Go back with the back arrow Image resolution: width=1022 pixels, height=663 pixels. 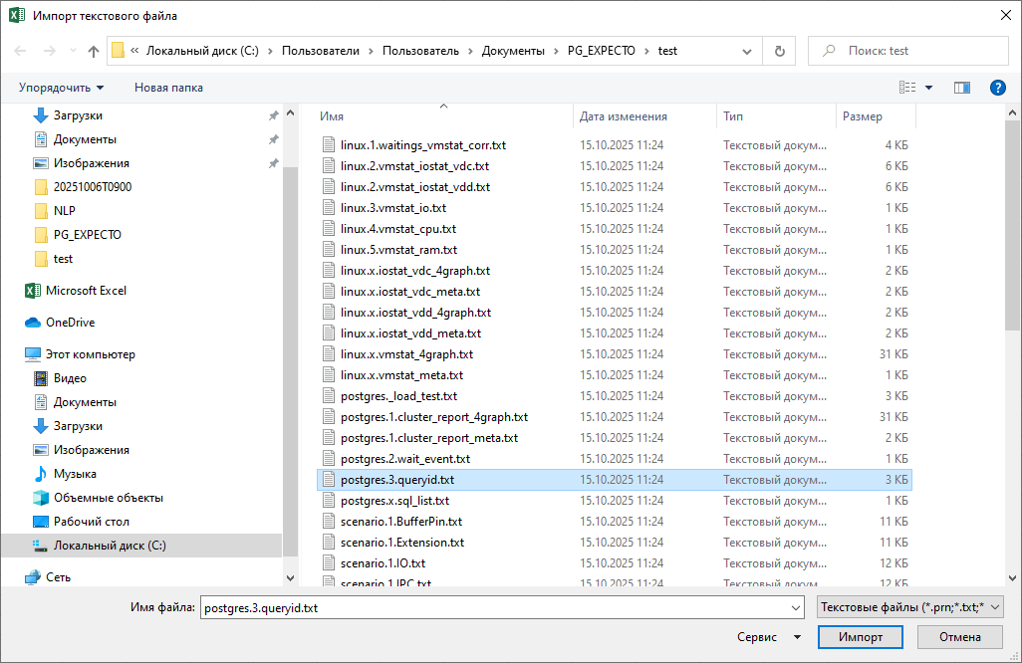click(x=20, y=51)
